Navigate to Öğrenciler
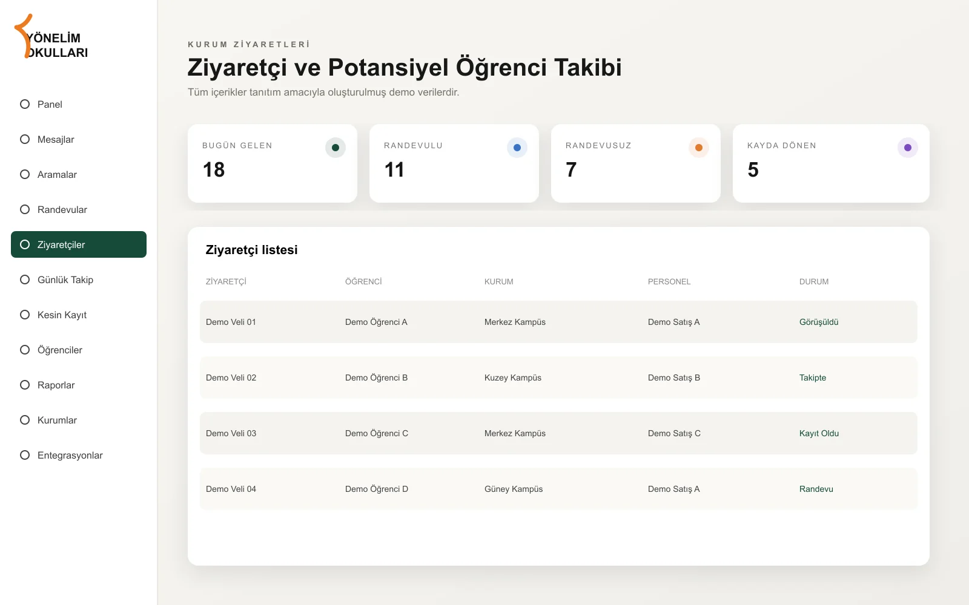The image size is (969, 605). (79, 350)
